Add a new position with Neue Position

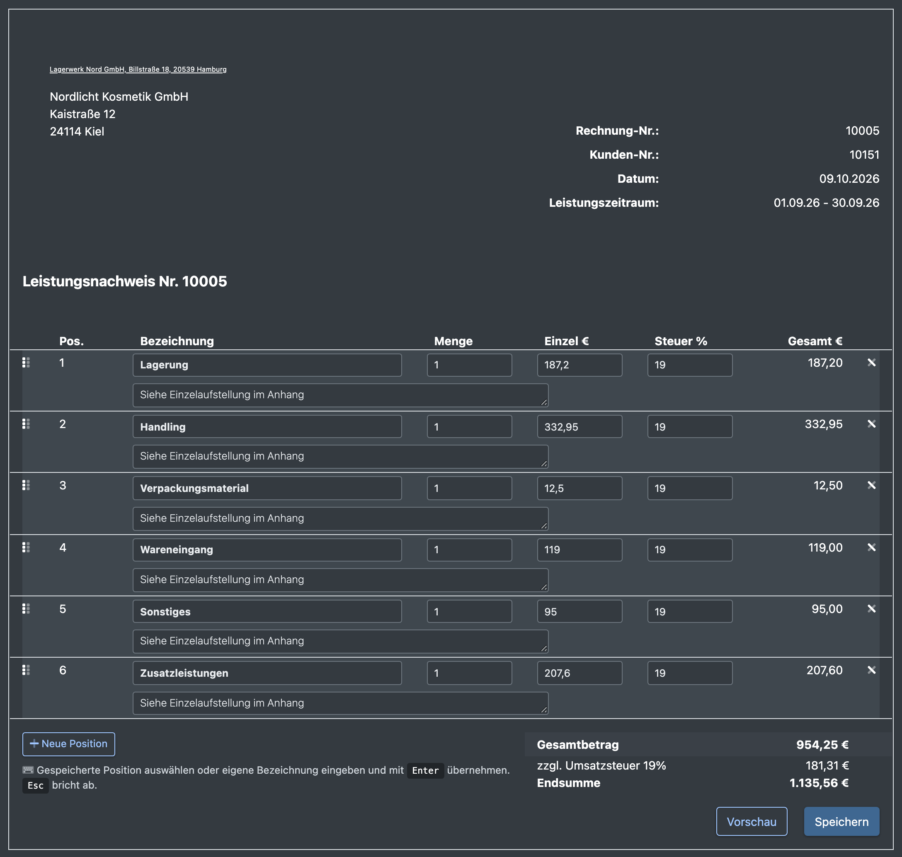click(68, 744)
